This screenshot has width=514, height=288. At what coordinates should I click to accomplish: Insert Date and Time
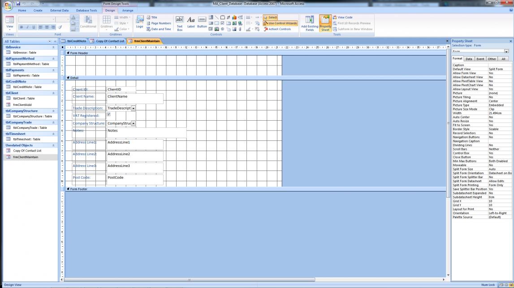pyautogui.click(x=159, y=29)
